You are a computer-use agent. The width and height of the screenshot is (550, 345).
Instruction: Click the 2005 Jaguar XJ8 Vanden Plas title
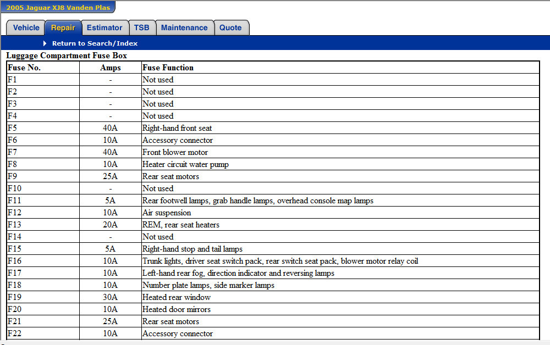point(58,8)
